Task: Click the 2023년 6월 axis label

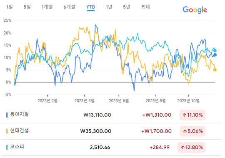Action: [x=119, y=101]
